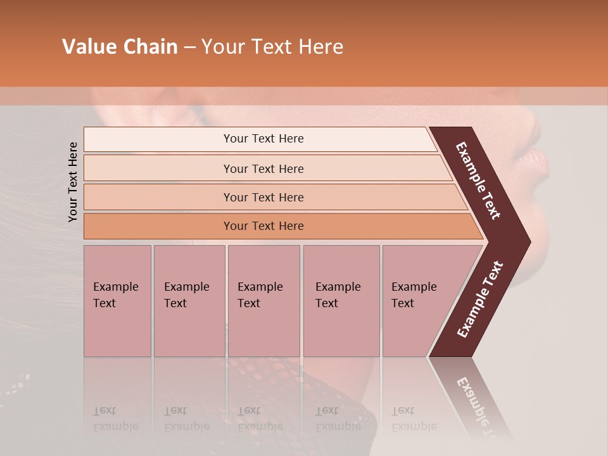Select the vertical rotated "Your Text Here" label
This screenshot has height=456, width=608.
[73, 182]
